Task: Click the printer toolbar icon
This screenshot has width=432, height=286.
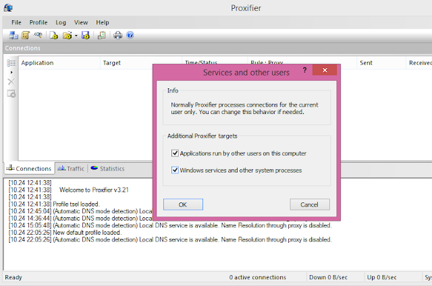Action: pyautogui.click(x=118, y=35)
